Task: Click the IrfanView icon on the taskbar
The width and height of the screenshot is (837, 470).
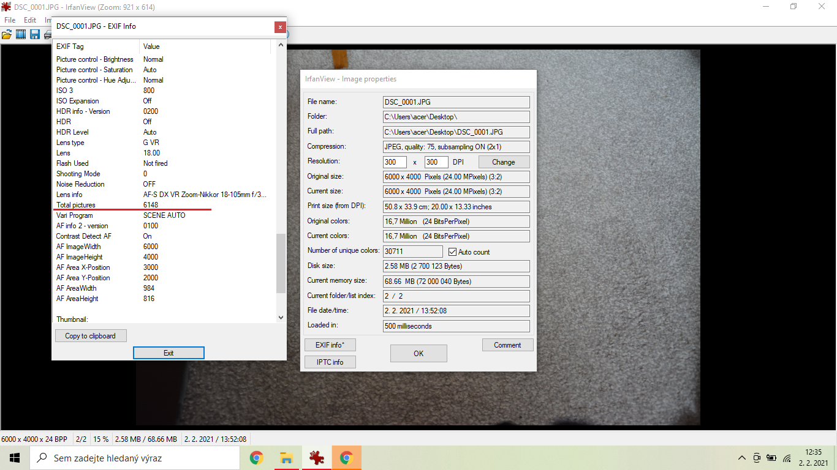Action: click(316, 458)
